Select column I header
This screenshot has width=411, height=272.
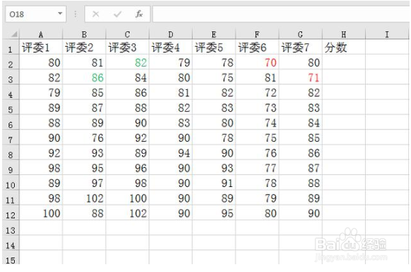click(x=387, y=34)
